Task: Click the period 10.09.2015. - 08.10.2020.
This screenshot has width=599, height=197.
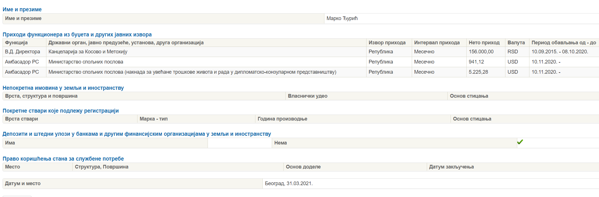Action: [560, 52]
